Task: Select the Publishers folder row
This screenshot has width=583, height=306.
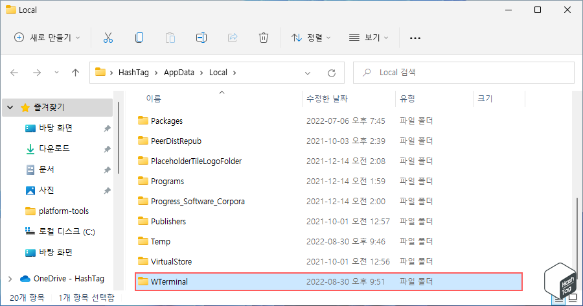Action: pos(328,221)
